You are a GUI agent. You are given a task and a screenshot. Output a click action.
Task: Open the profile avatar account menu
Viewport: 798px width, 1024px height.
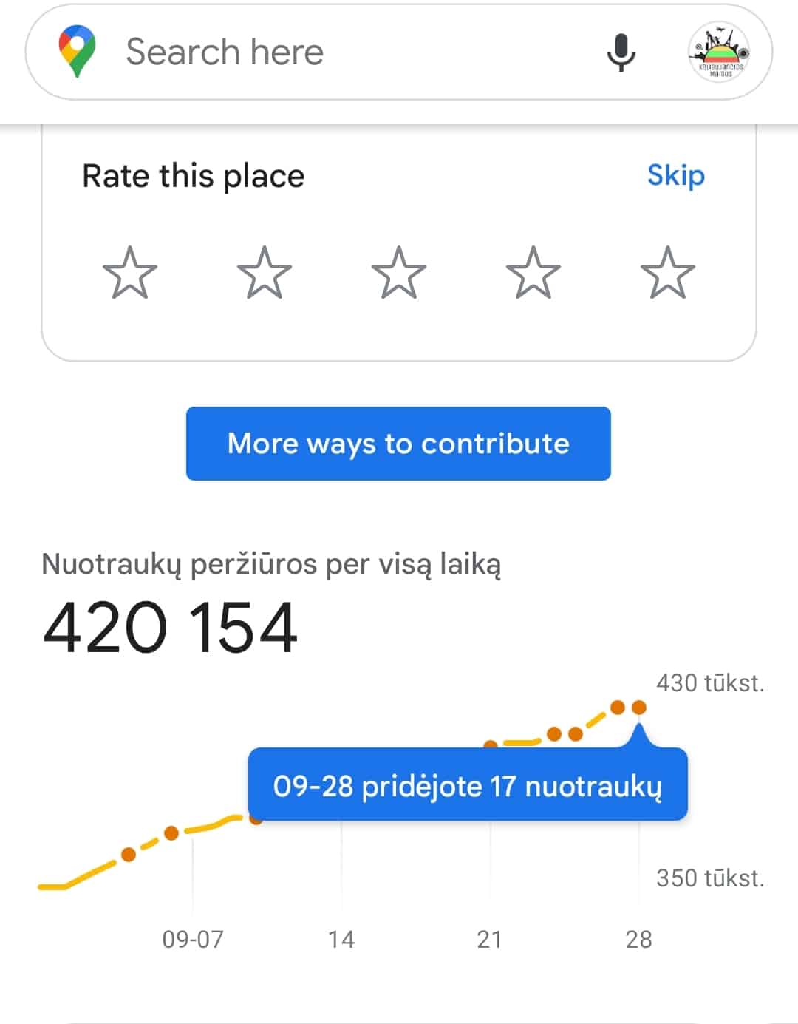[x=719, y=52]
